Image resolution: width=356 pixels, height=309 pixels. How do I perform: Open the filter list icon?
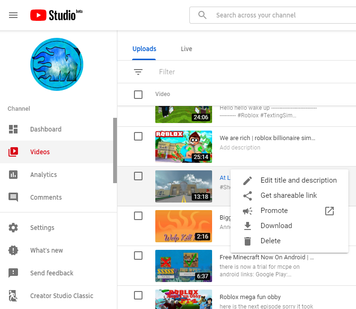pos(138,72)
